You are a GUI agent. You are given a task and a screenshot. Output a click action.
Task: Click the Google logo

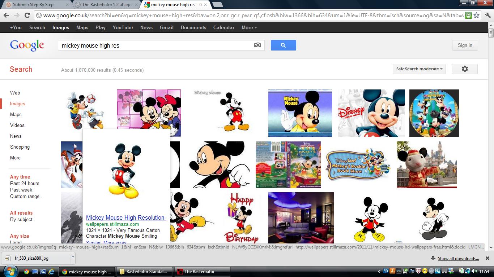point(27,45)
